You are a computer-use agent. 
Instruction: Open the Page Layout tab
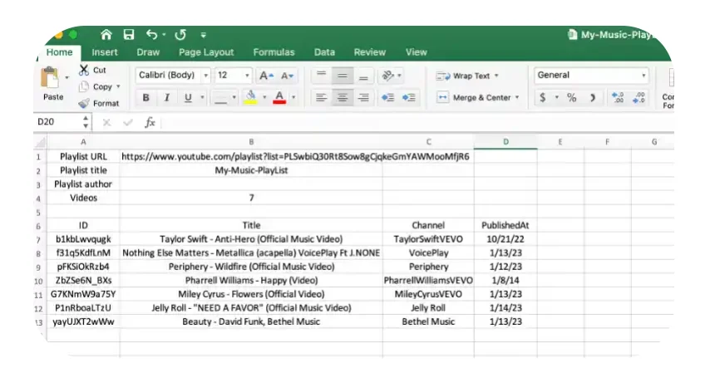pyautogui.click(x=206, y=52)
